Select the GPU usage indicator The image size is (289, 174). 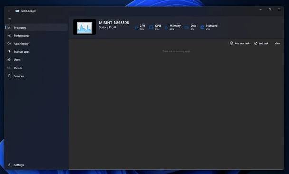tap(155, 27)
